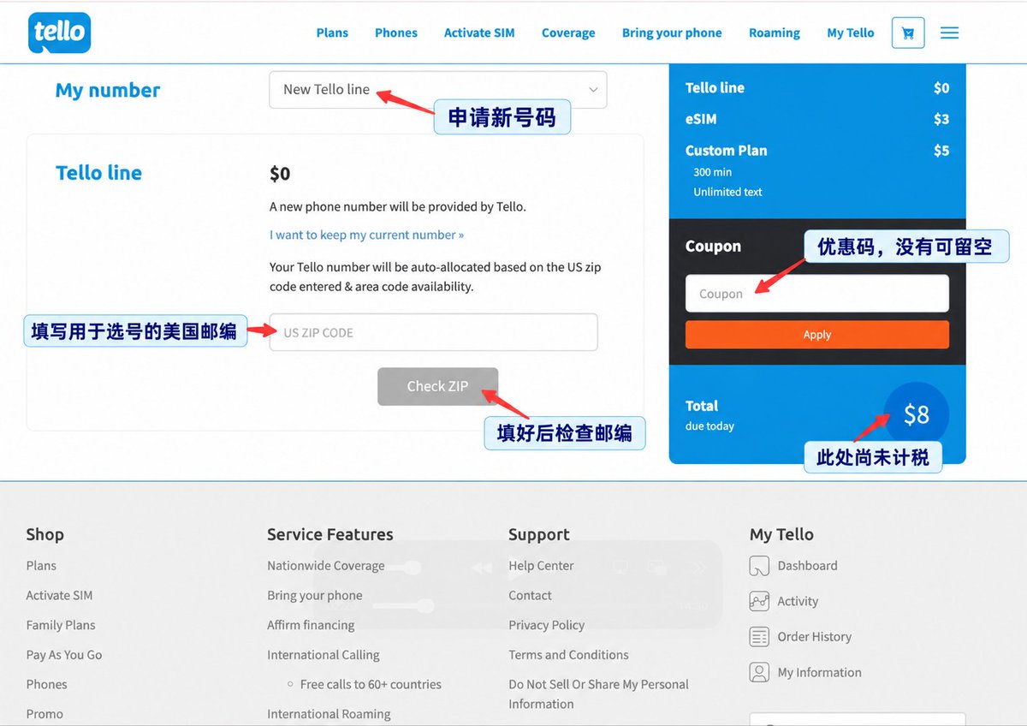Open International Roaming footer link

329,714
